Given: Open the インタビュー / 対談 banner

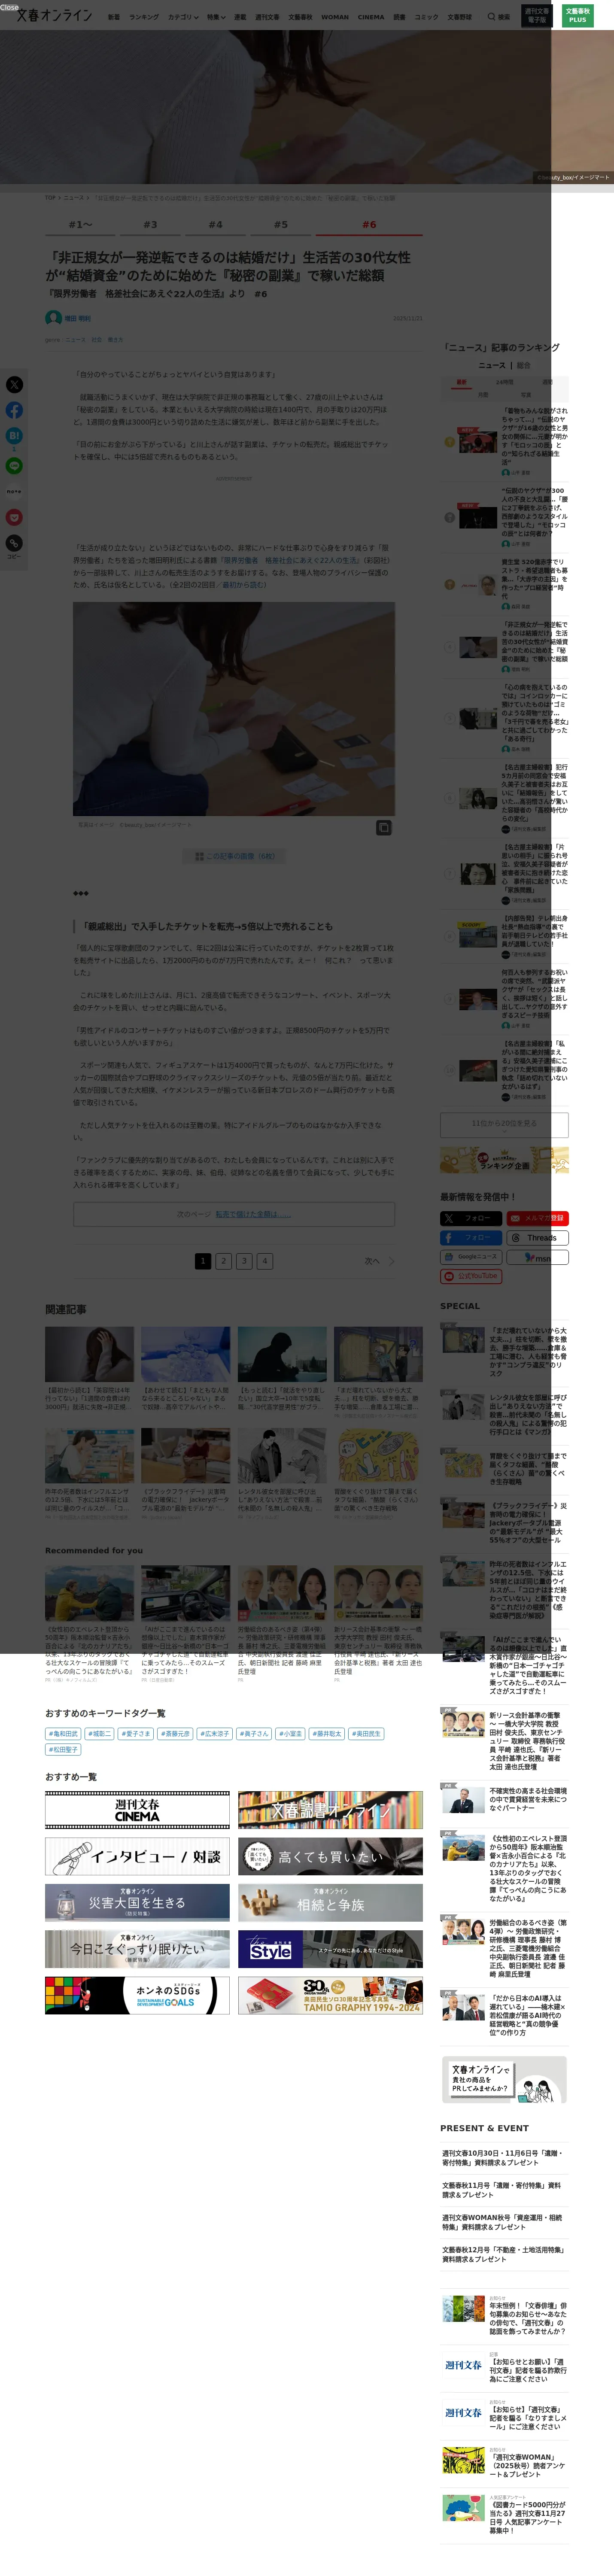Looking at the screenshot, I should click(137, 1856).
